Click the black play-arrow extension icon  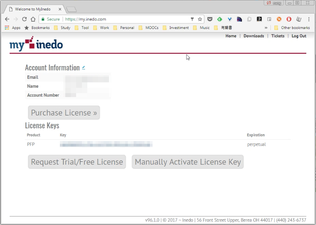coord(259,19)
